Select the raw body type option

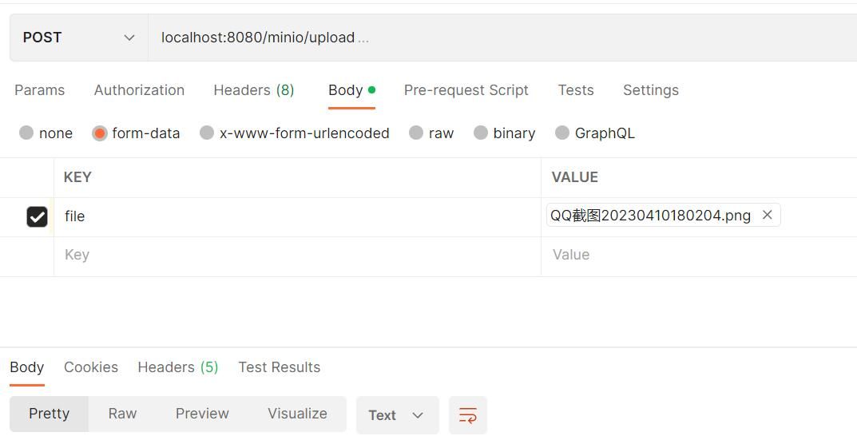coord(416,133)
